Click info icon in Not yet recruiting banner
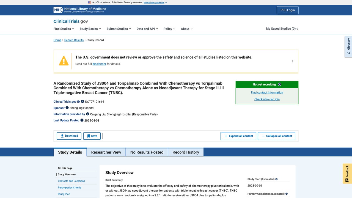 pyautogui.click(x=280, y=84)
